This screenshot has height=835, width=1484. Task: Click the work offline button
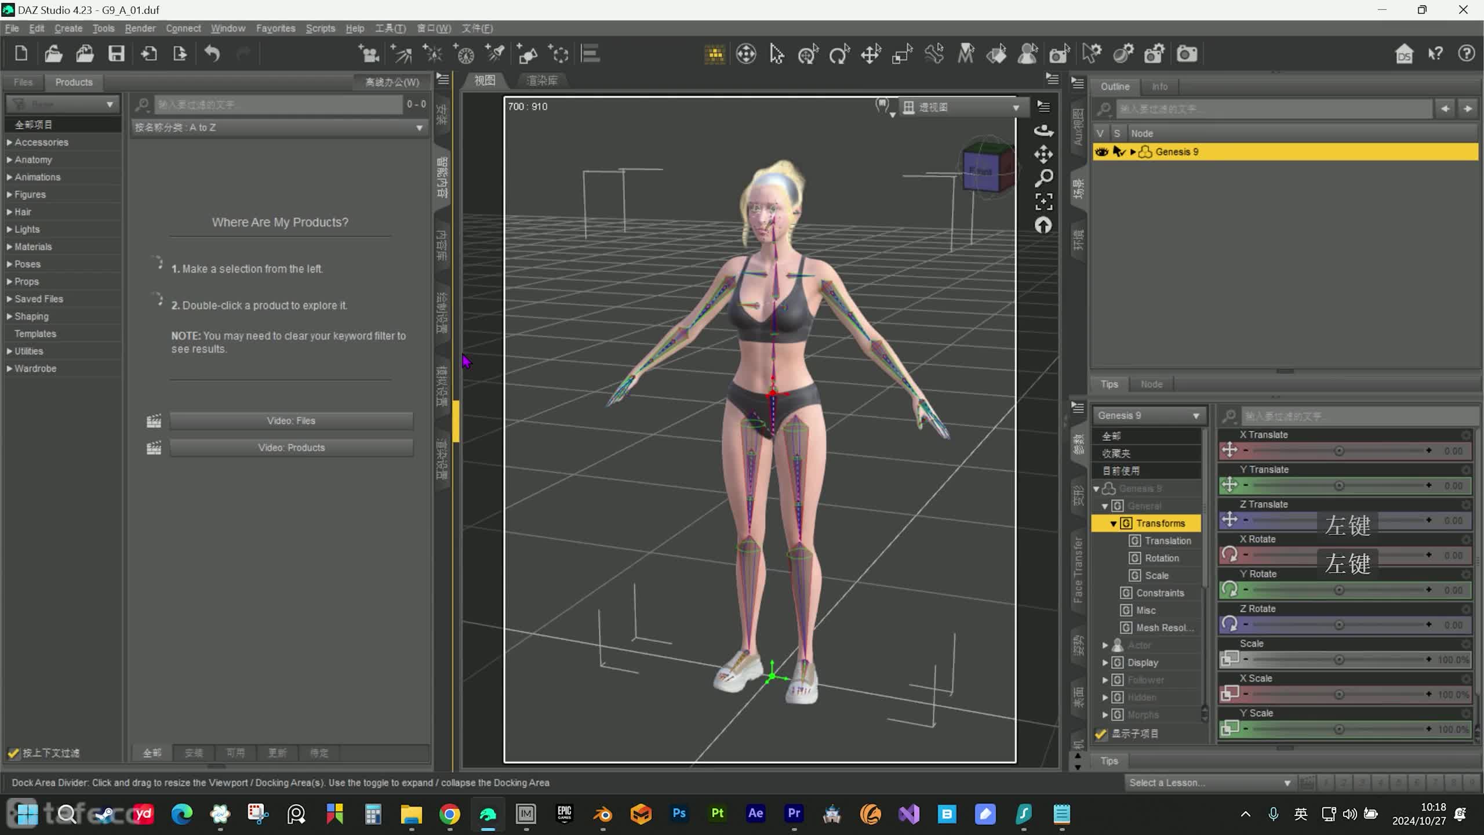pos(392,82)
